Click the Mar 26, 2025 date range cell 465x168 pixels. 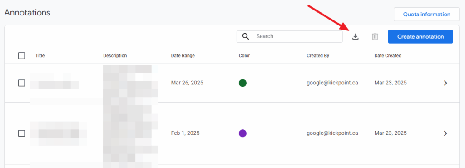(x=187, y=83)
